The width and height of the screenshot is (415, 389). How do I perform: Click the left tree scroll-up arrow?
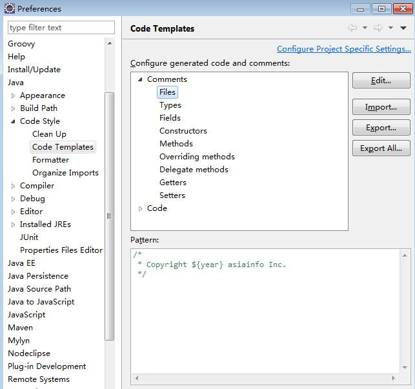(x=109, y=43)
